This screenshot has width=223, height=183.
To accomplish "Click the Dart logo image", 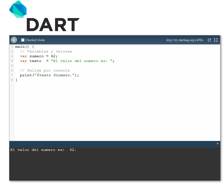I will [18, 10].
